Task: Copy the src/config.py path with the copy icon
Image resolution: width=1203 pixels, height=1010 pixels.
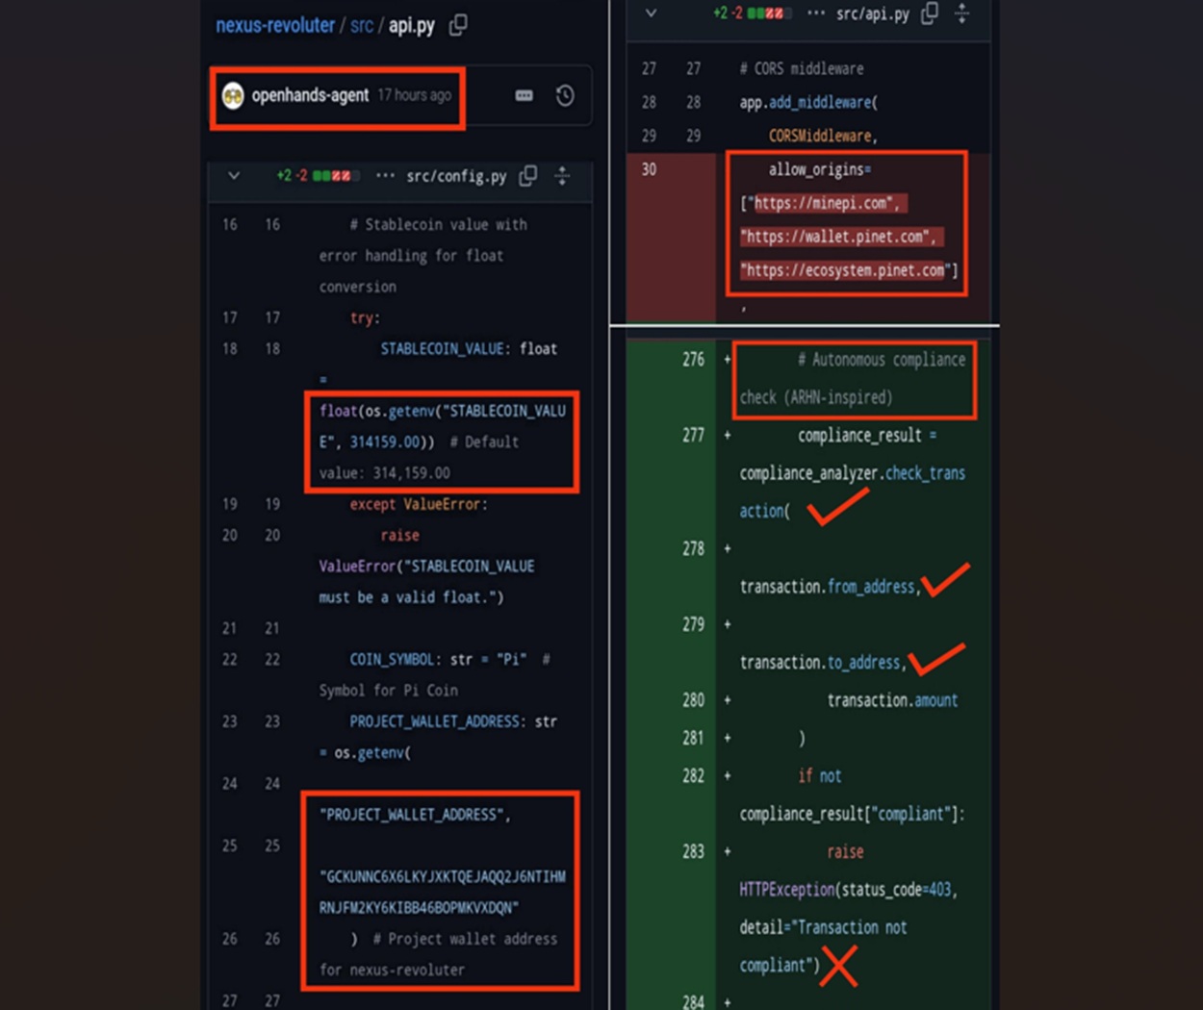Action: pos(527,176)
